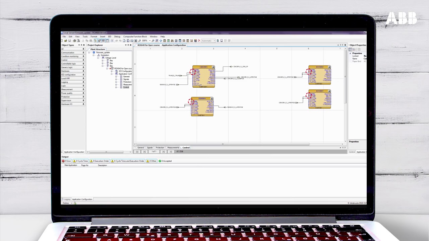This screenshot has height=241, width=429.
Task: Click the green 0 Accepted check icon
Action: [160, 161]
